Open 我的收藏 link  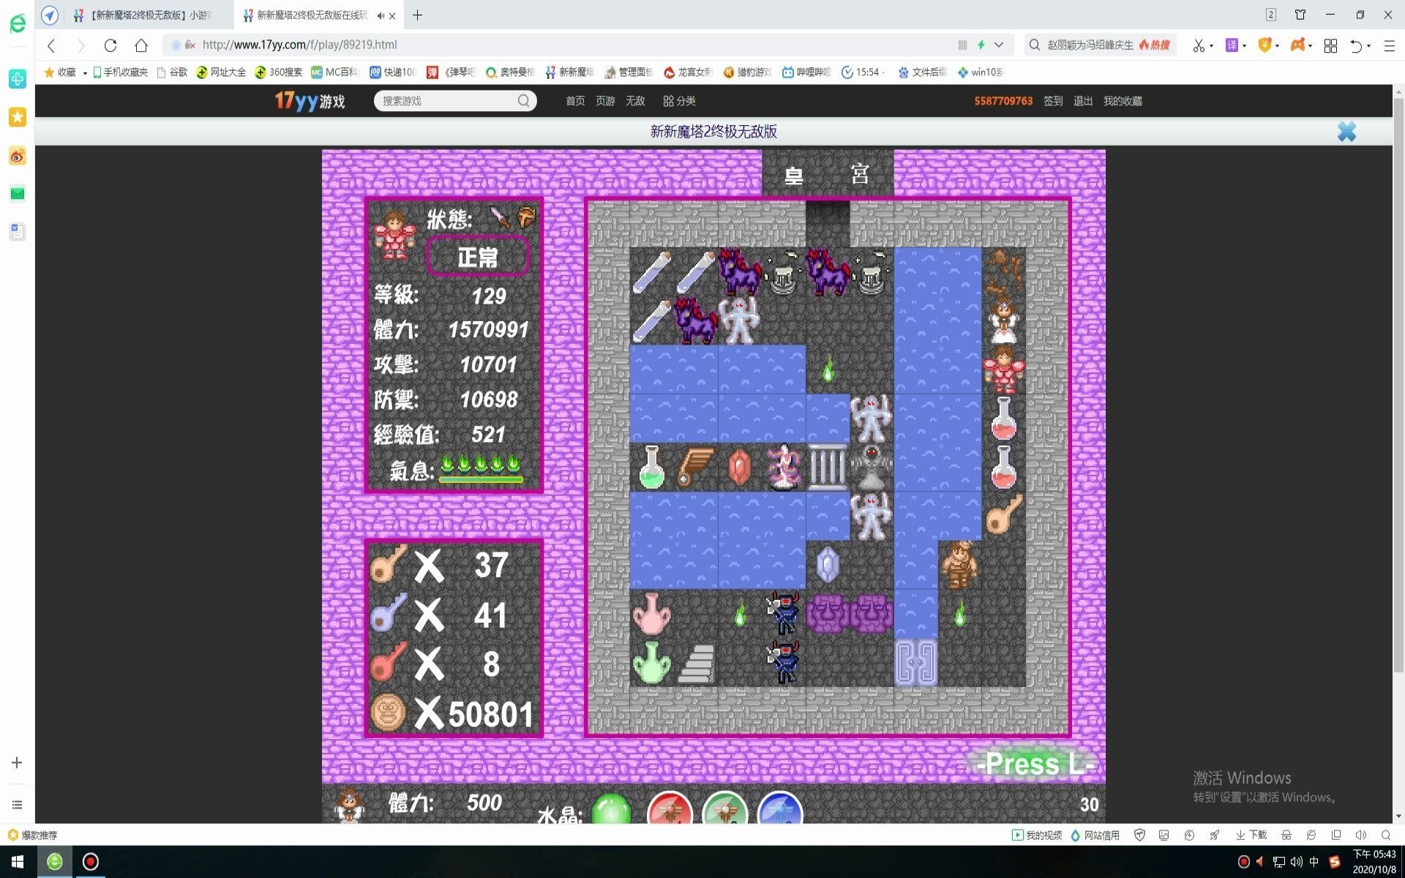pos(1123,101)
